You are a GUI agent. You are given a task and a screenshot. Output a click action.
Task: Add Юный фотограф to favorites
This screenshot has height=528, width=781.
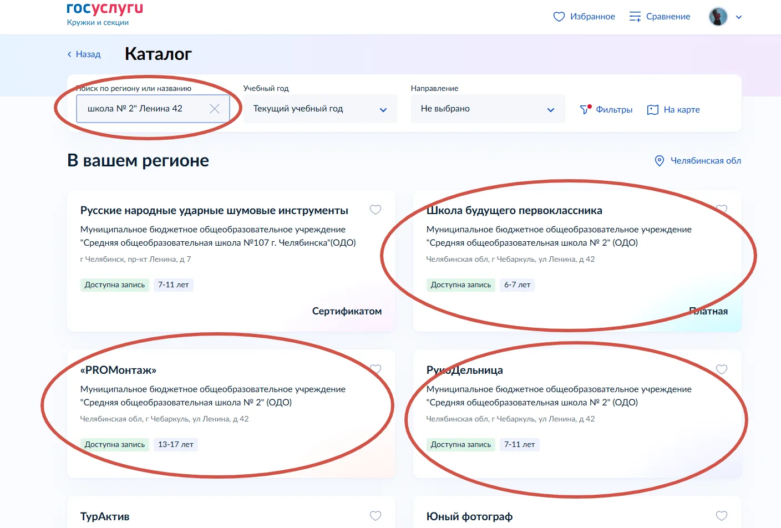click(722, 516)
